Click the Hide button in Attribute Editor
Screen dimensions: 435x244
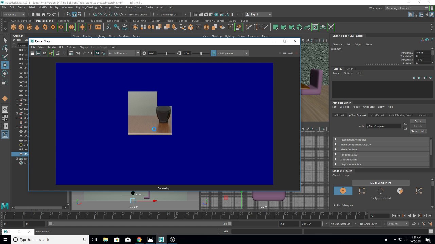pyautogui.click(x=422, y=131)
